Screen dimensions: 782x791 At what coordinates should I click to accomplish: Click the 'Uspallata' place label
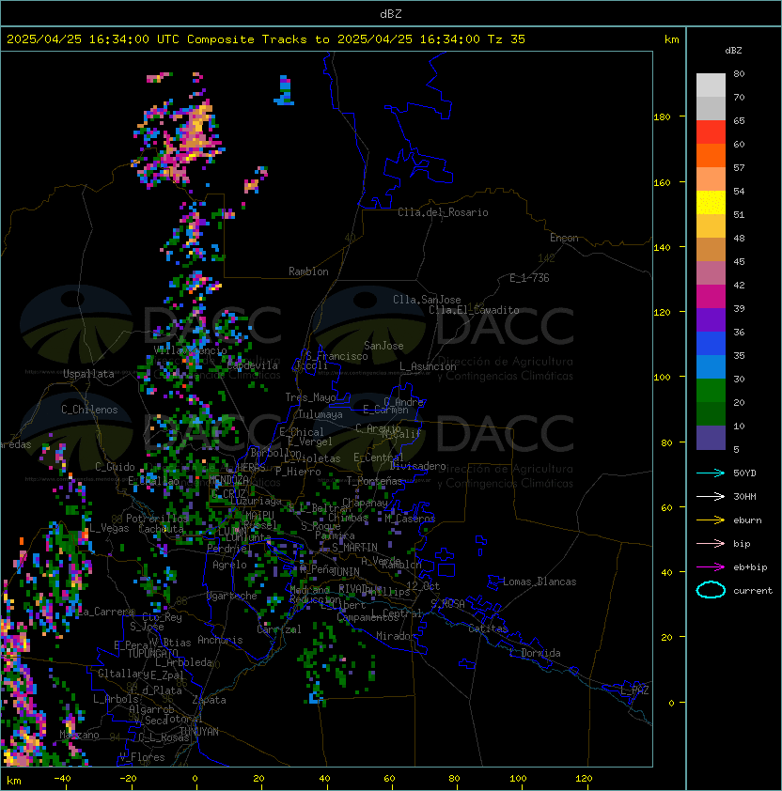click(x=88, y=374)
